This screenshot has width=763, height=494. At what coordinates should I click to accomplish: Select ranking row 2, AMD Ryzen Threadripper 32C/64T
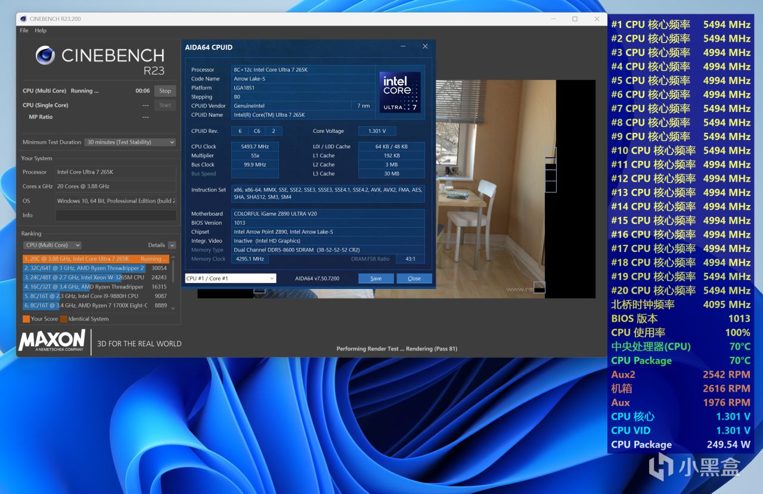coord(96,268)
